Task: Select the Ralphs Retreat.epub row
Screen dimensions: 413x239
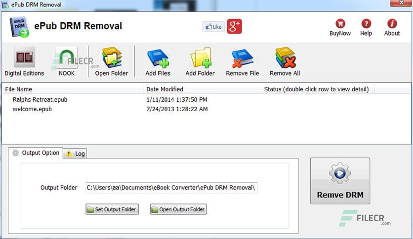Action: click(x=206, y=99)
